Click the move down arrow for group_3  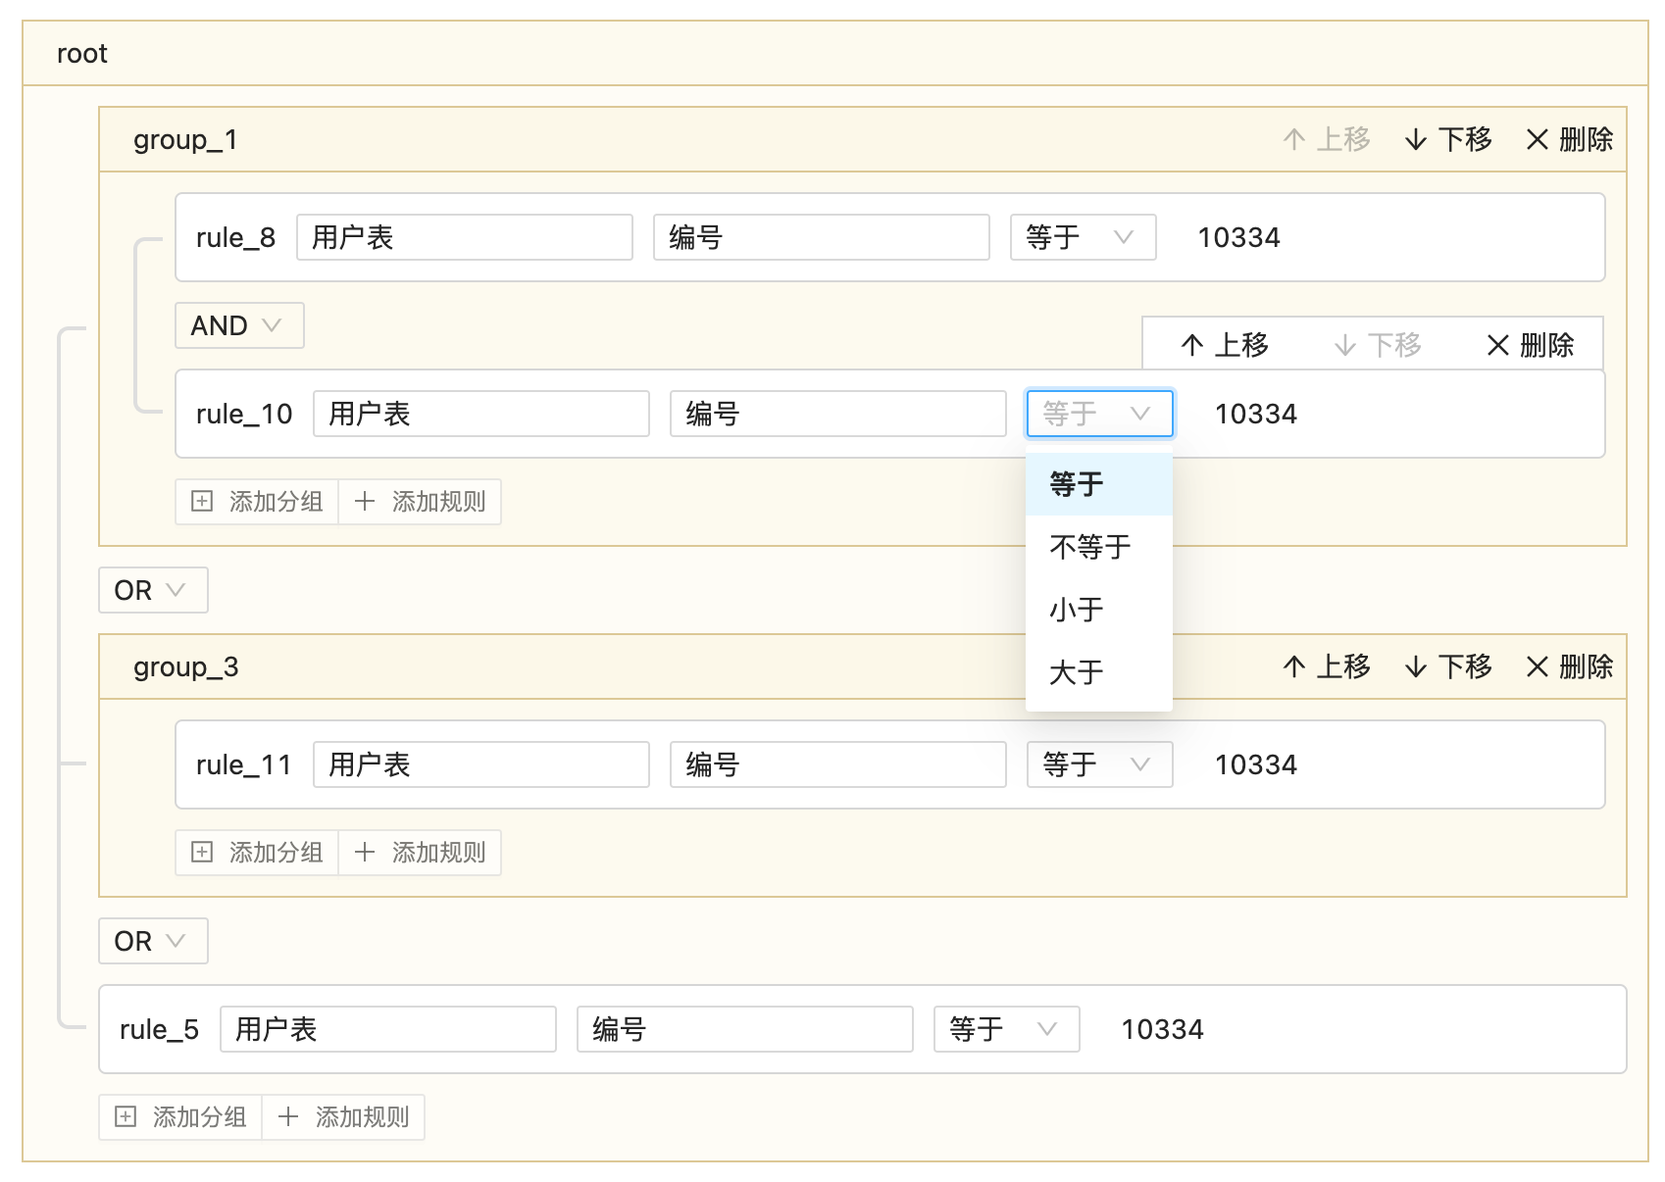click(1415, 667)
